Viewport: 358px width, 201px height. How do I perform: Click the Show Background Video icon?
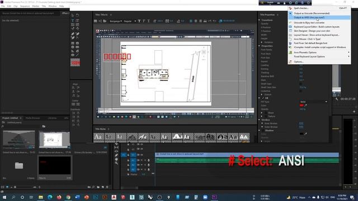point(221,21)
